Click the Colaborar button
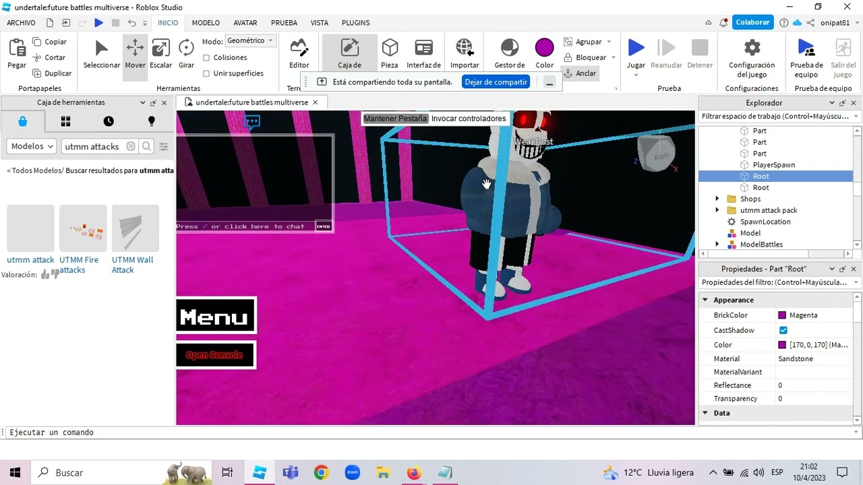Screen dimensions: 863x485 [x=752, y=22]
